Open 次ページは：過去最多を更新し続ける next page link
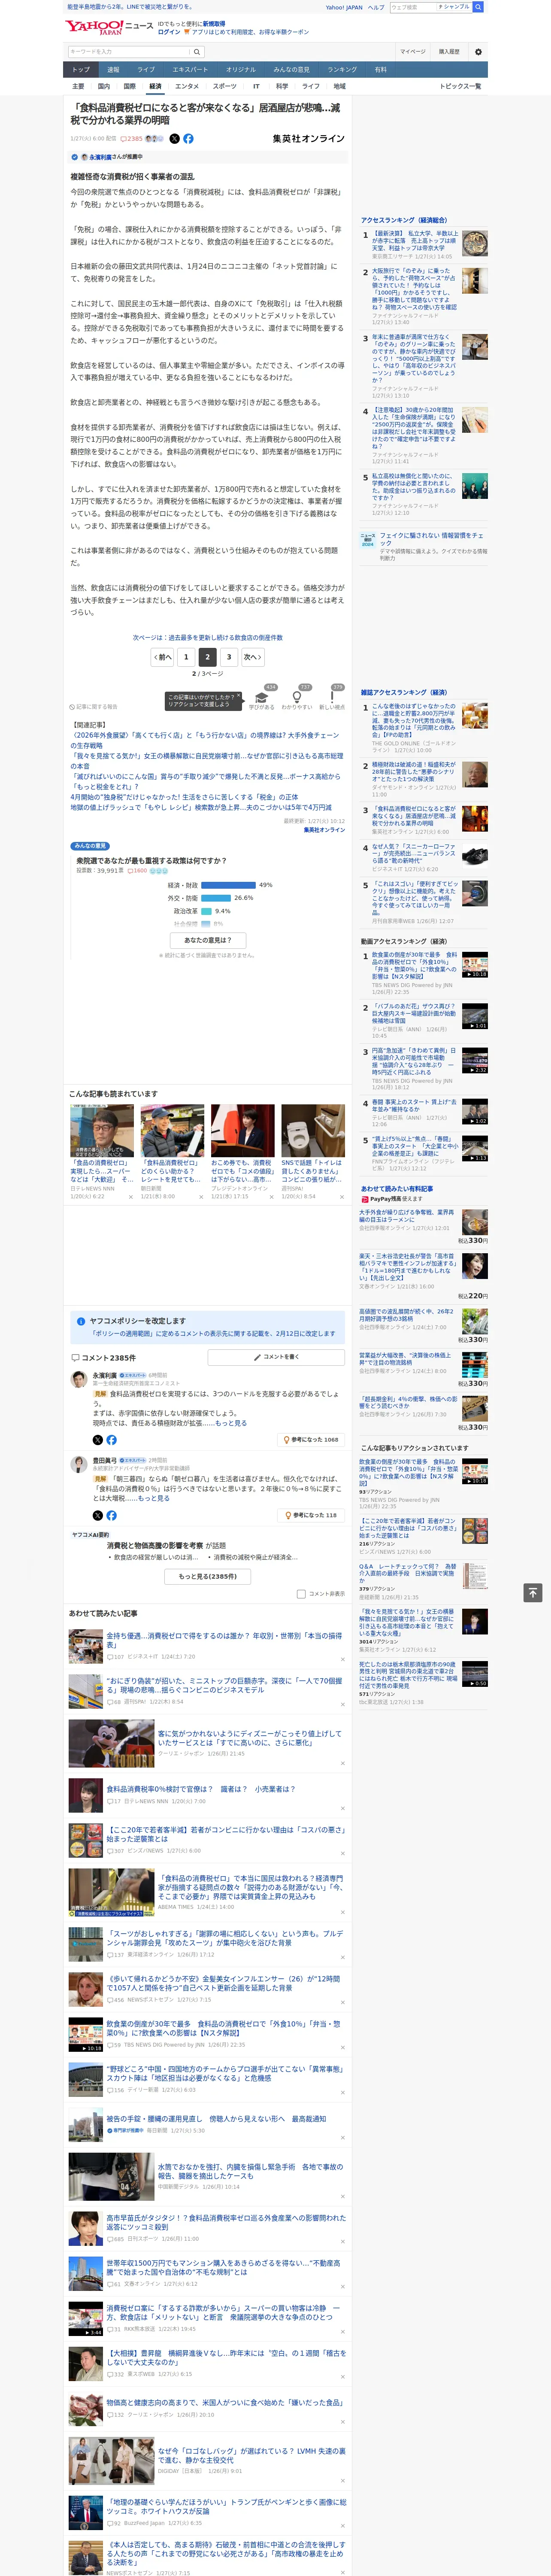 click(208, 637)
